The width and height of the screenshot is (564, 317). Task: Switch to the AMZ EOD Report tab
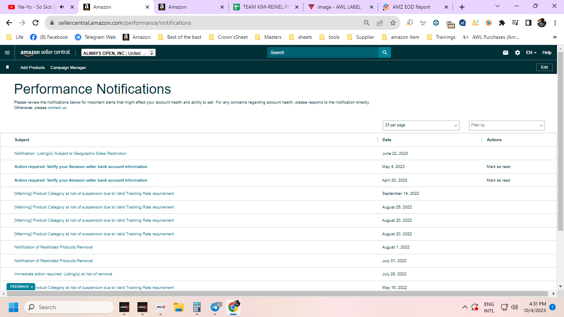coord(415,7)
